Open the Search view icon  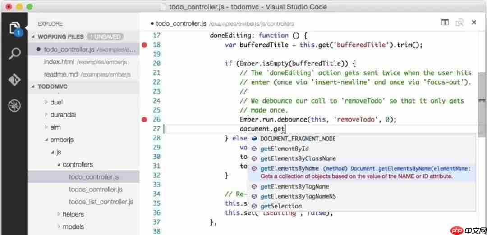[x=14, y=54]
